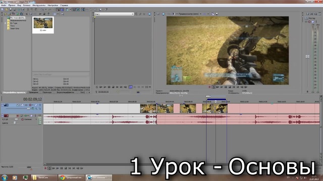Click the Trimmer external monitor icon
323x181 pixels.
click(x=149, y=14)
